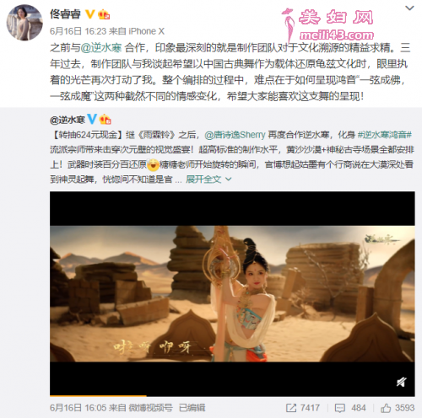Open the 6月16日 16:05 original post timestamp
422x418 pixels.
coord(78,408)
